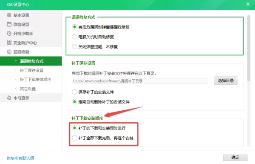Click the settings panel vertical scrollbar
Screen dimensions: 255x164
(249, 48)
